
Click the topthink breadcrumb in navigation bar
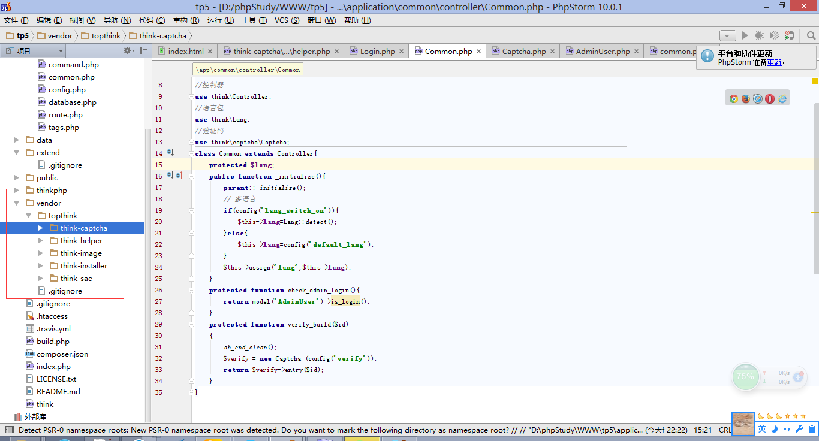pyautogui.click(x=106, y=36)
